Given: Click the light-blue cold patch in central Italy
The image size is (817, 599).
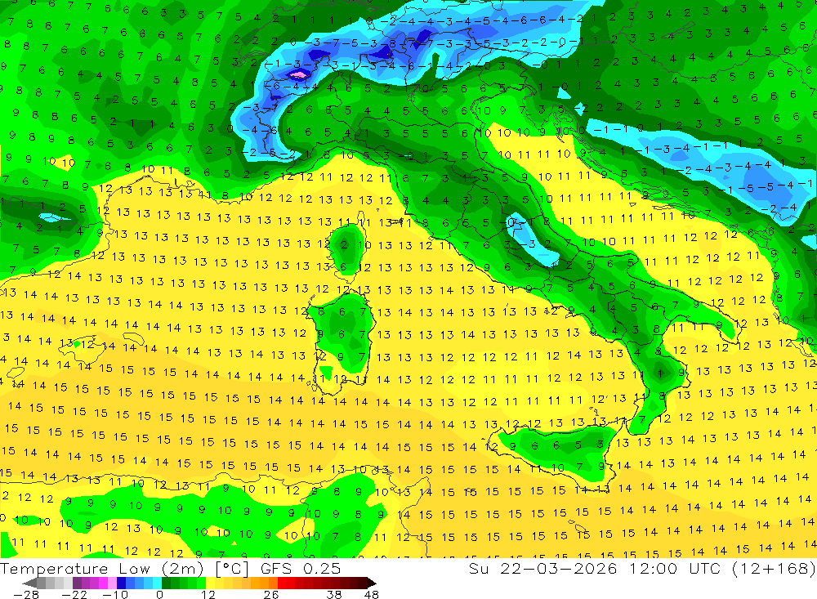Looking at the screenshot, I should tap(534, 239).
